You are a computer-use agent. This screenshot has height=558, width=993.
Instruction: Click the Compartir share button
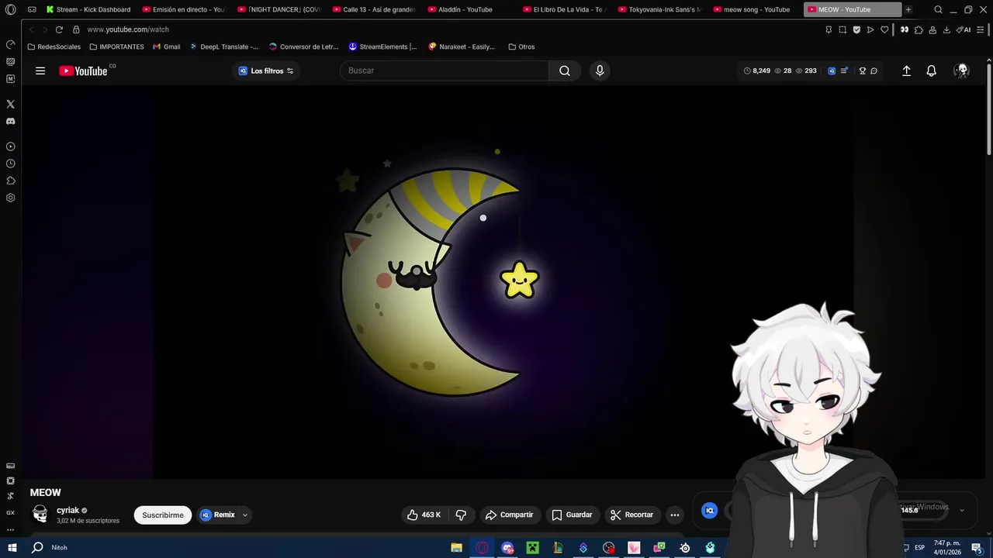(x=510, y=515)
